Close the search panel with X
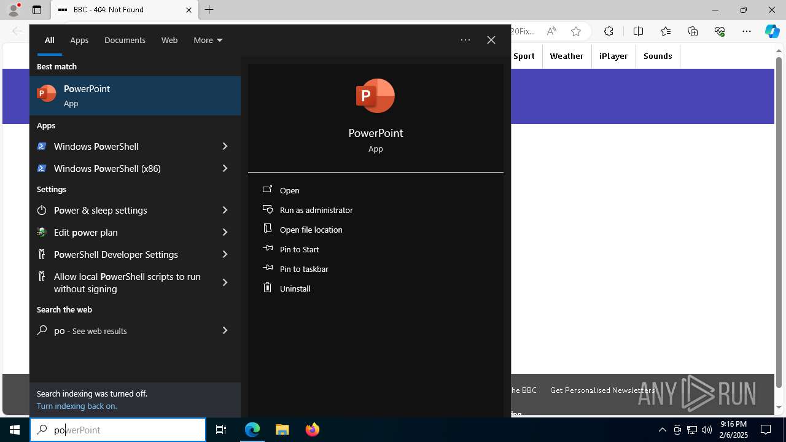 point(491,40)
